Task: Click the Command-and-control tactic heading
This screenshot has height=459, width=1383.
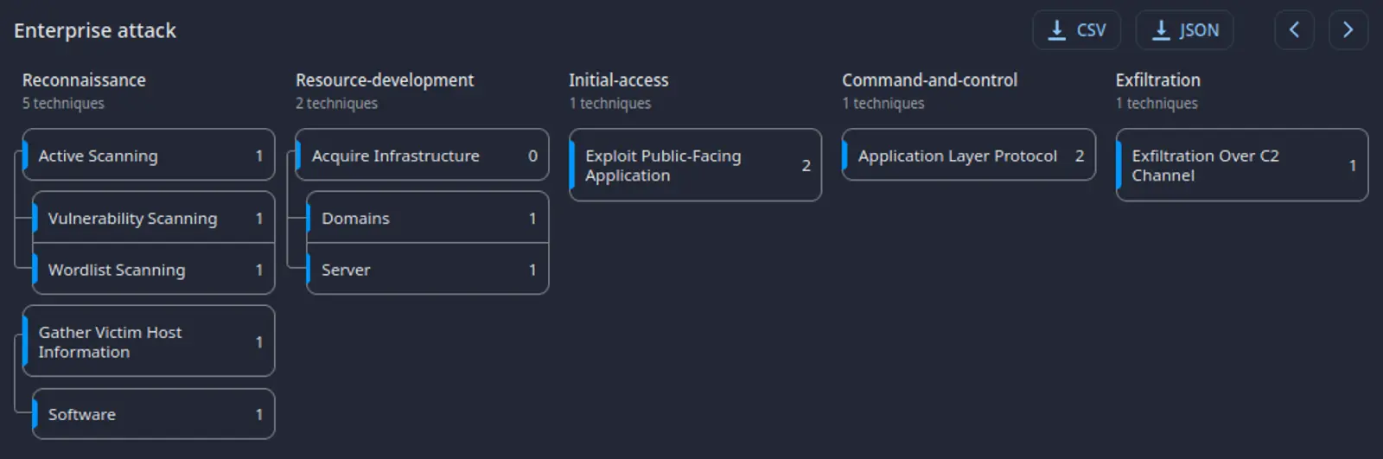Action: 929,80
